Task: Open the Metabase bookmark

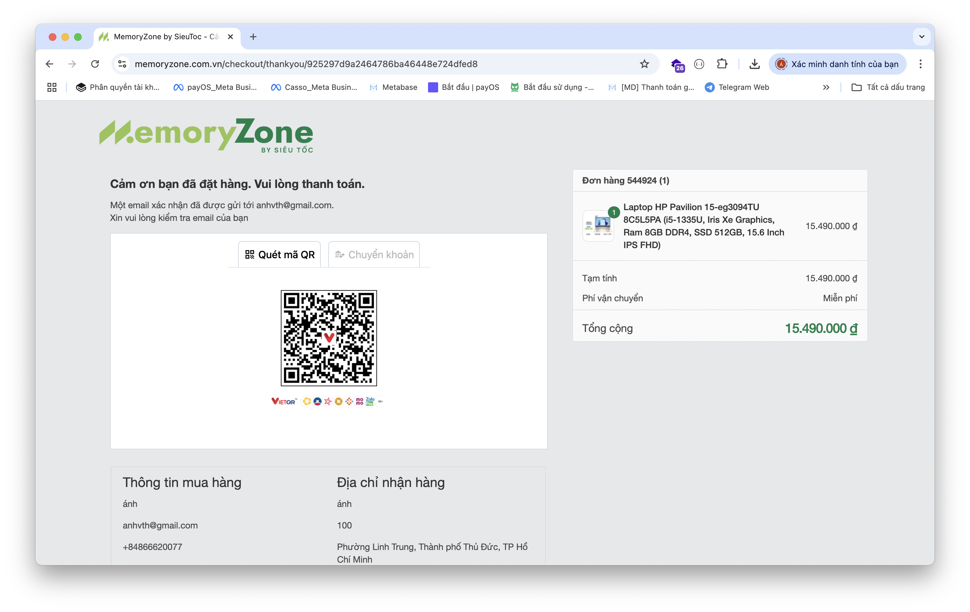Action: (x=393, y=87)
